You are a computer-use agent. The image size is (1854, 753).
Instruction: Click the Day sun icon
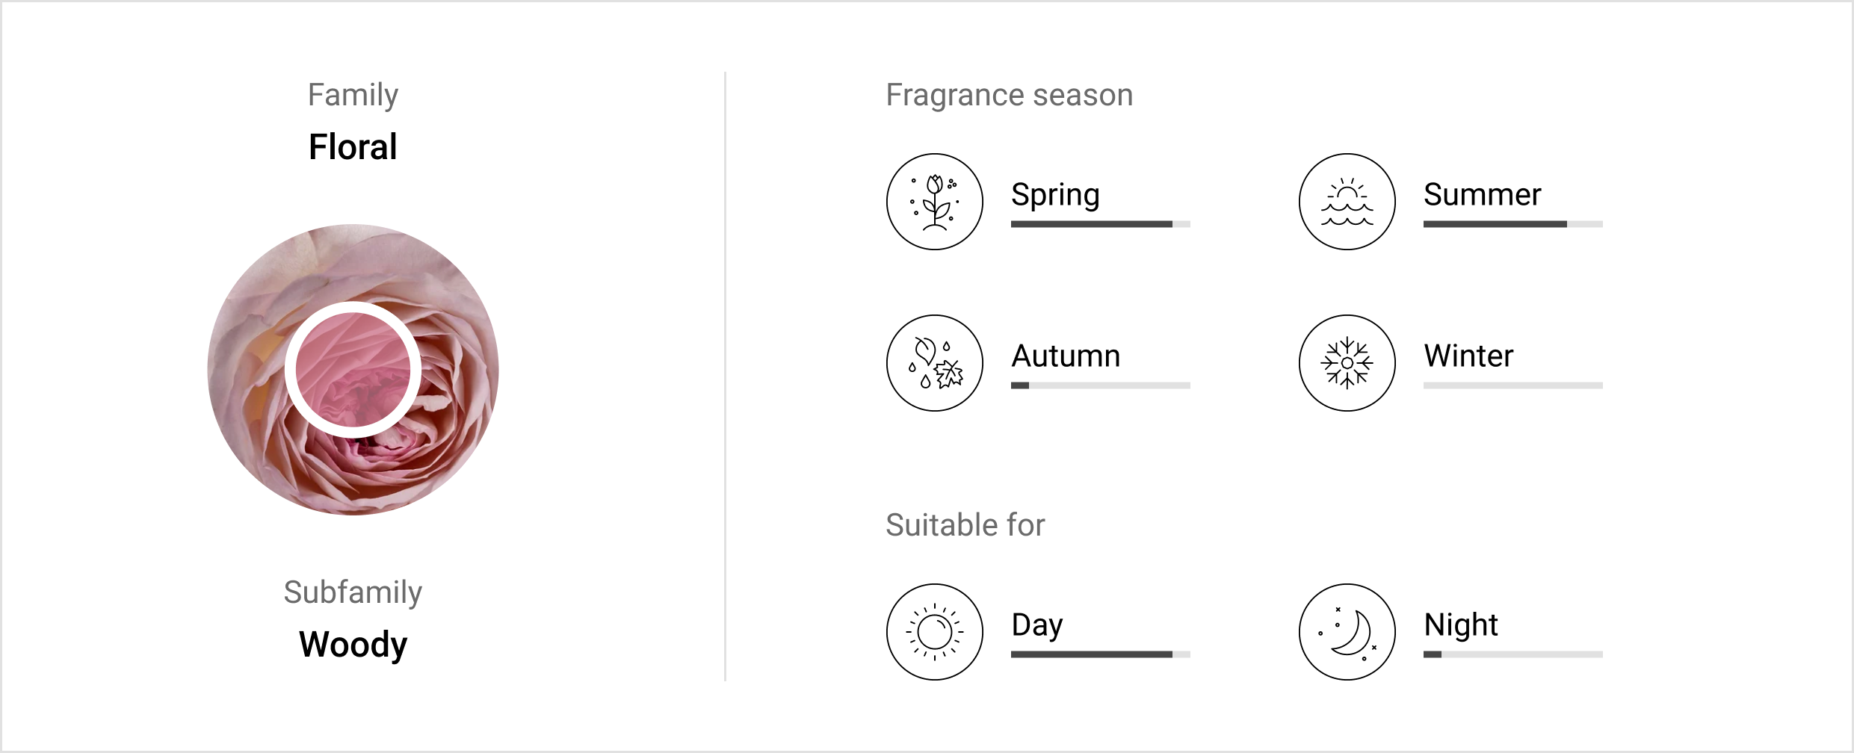(934, 632)
